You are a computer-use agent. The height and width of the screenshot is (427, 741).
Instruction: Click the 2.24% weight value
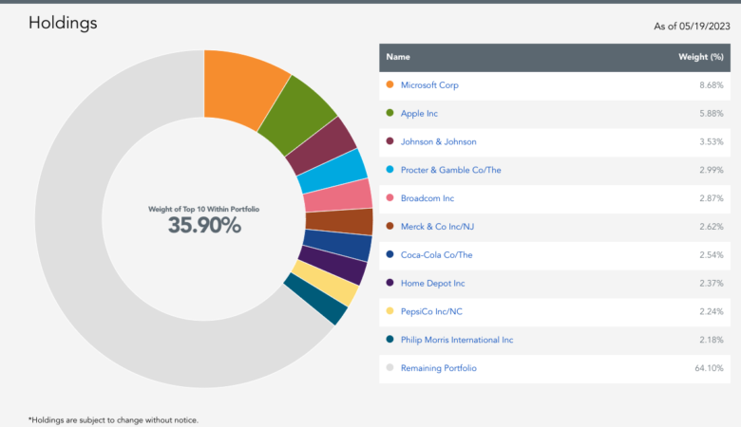click(712, 312)
